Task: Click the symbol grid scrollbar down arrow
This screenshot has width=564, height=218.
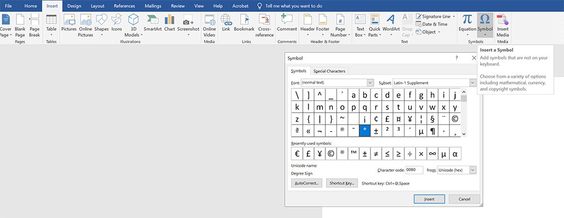Action: coord(464,134)
